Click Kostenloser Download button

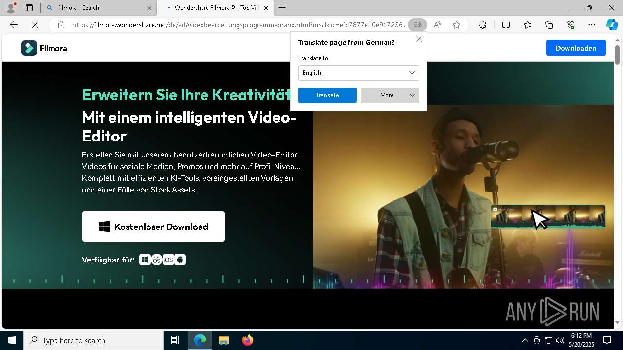(153, 227)
